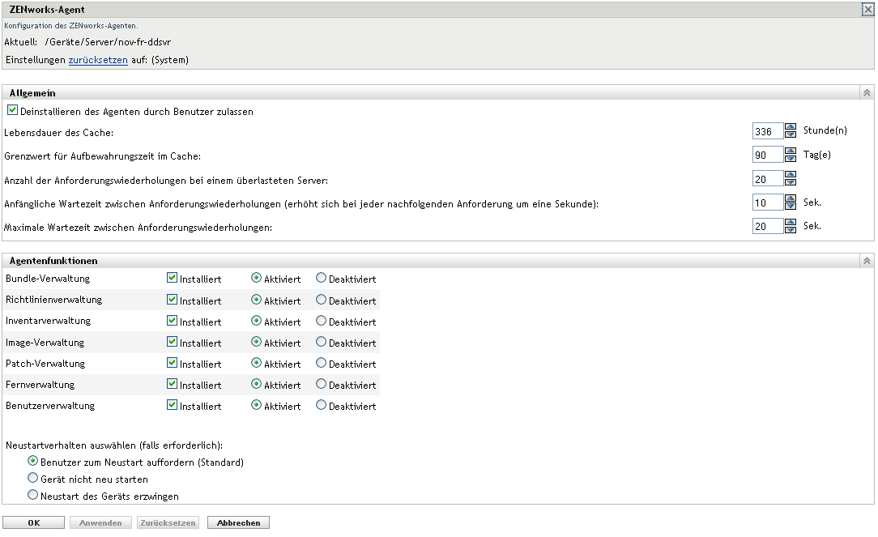Decrement the Grenzwert für Aufbewahrungszeit spinner
The height and width of the screenshot is (537, 878).
point(790,158)
